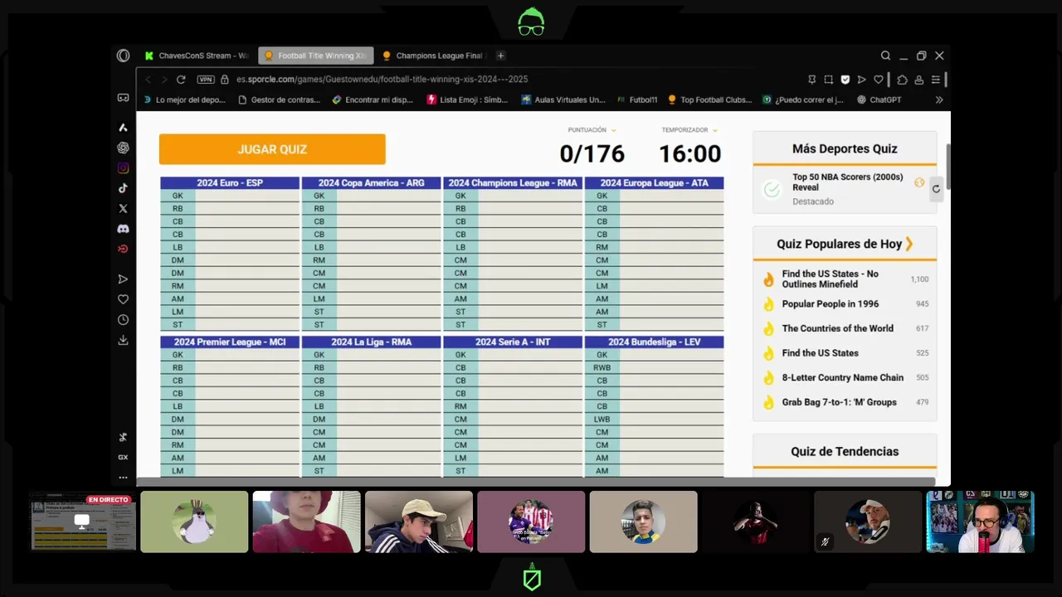Click the site lock security icon

(x=225, y=80)
